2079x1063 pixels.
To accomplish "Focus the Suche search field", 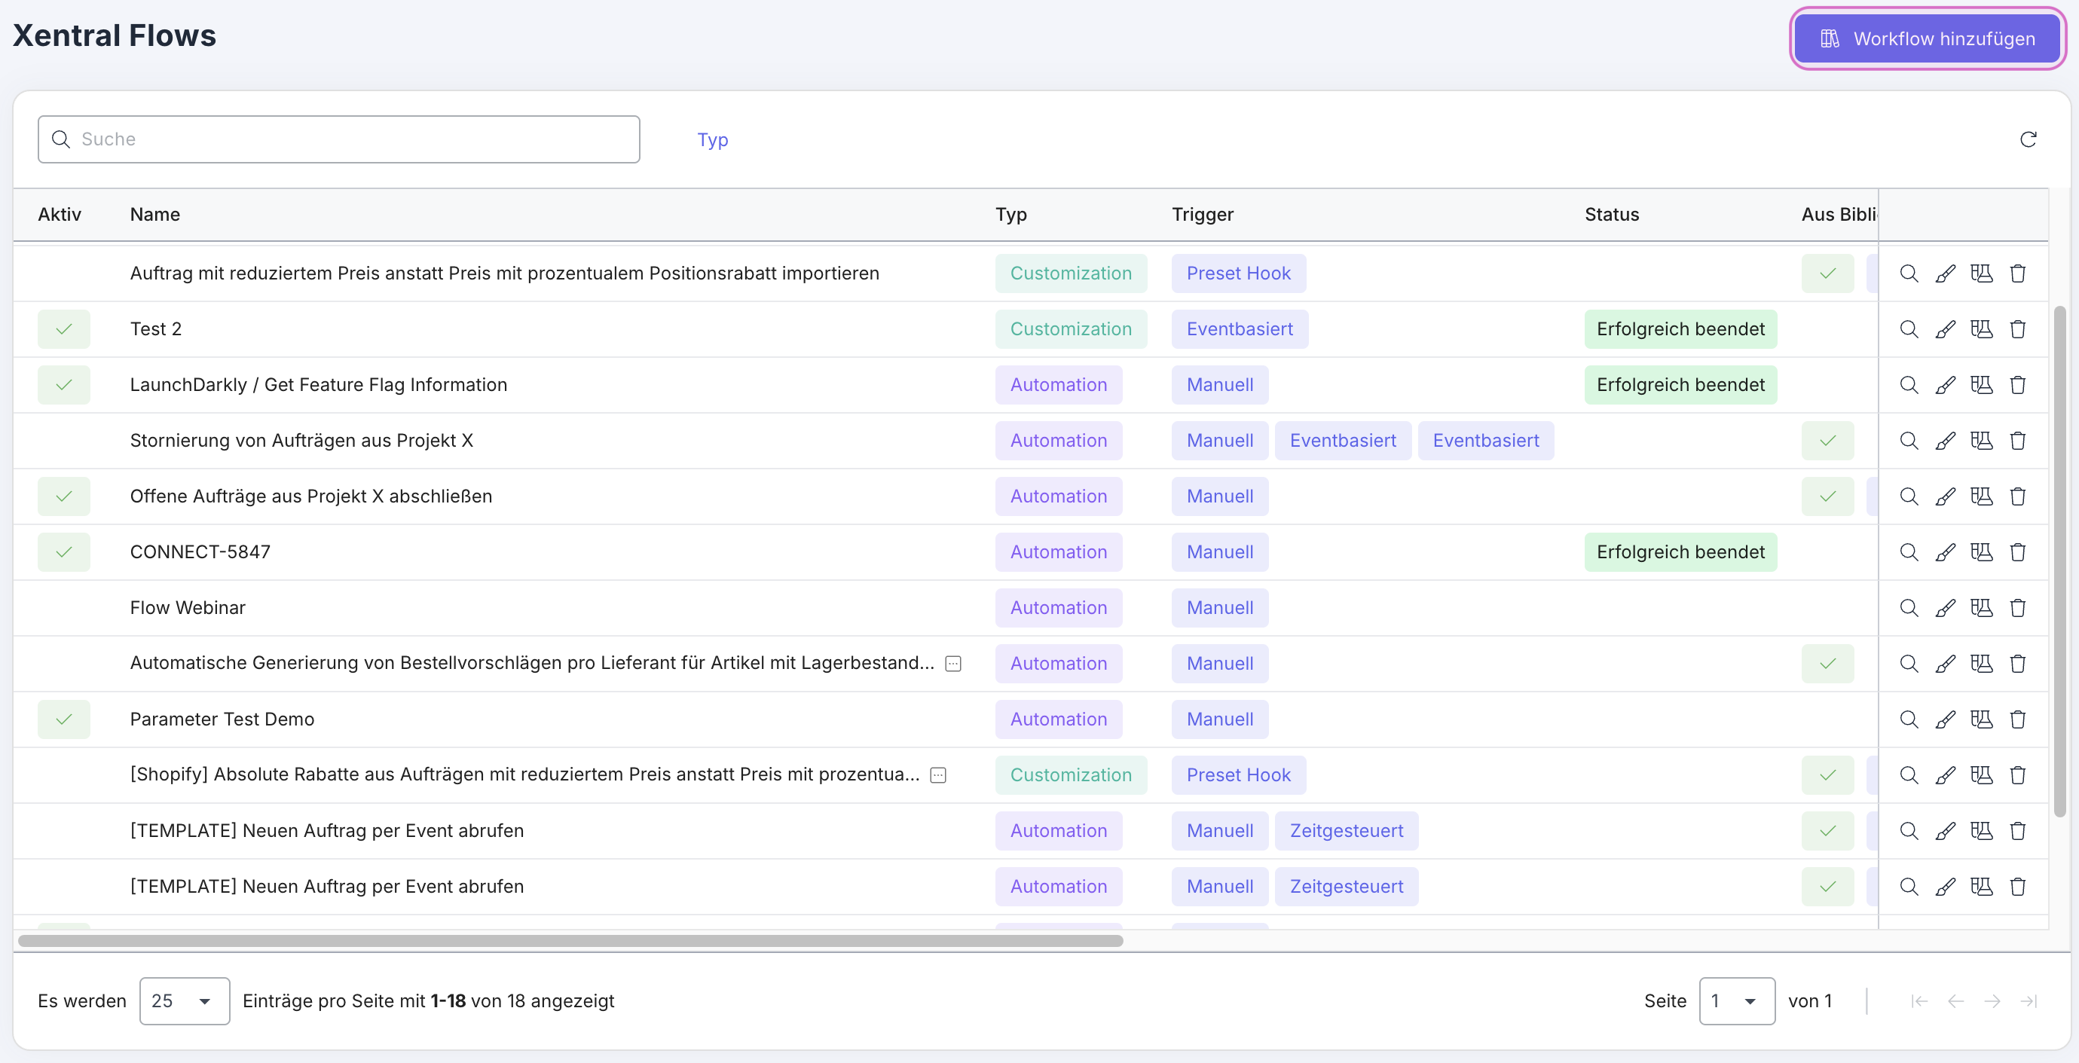I will pos(339,139).
